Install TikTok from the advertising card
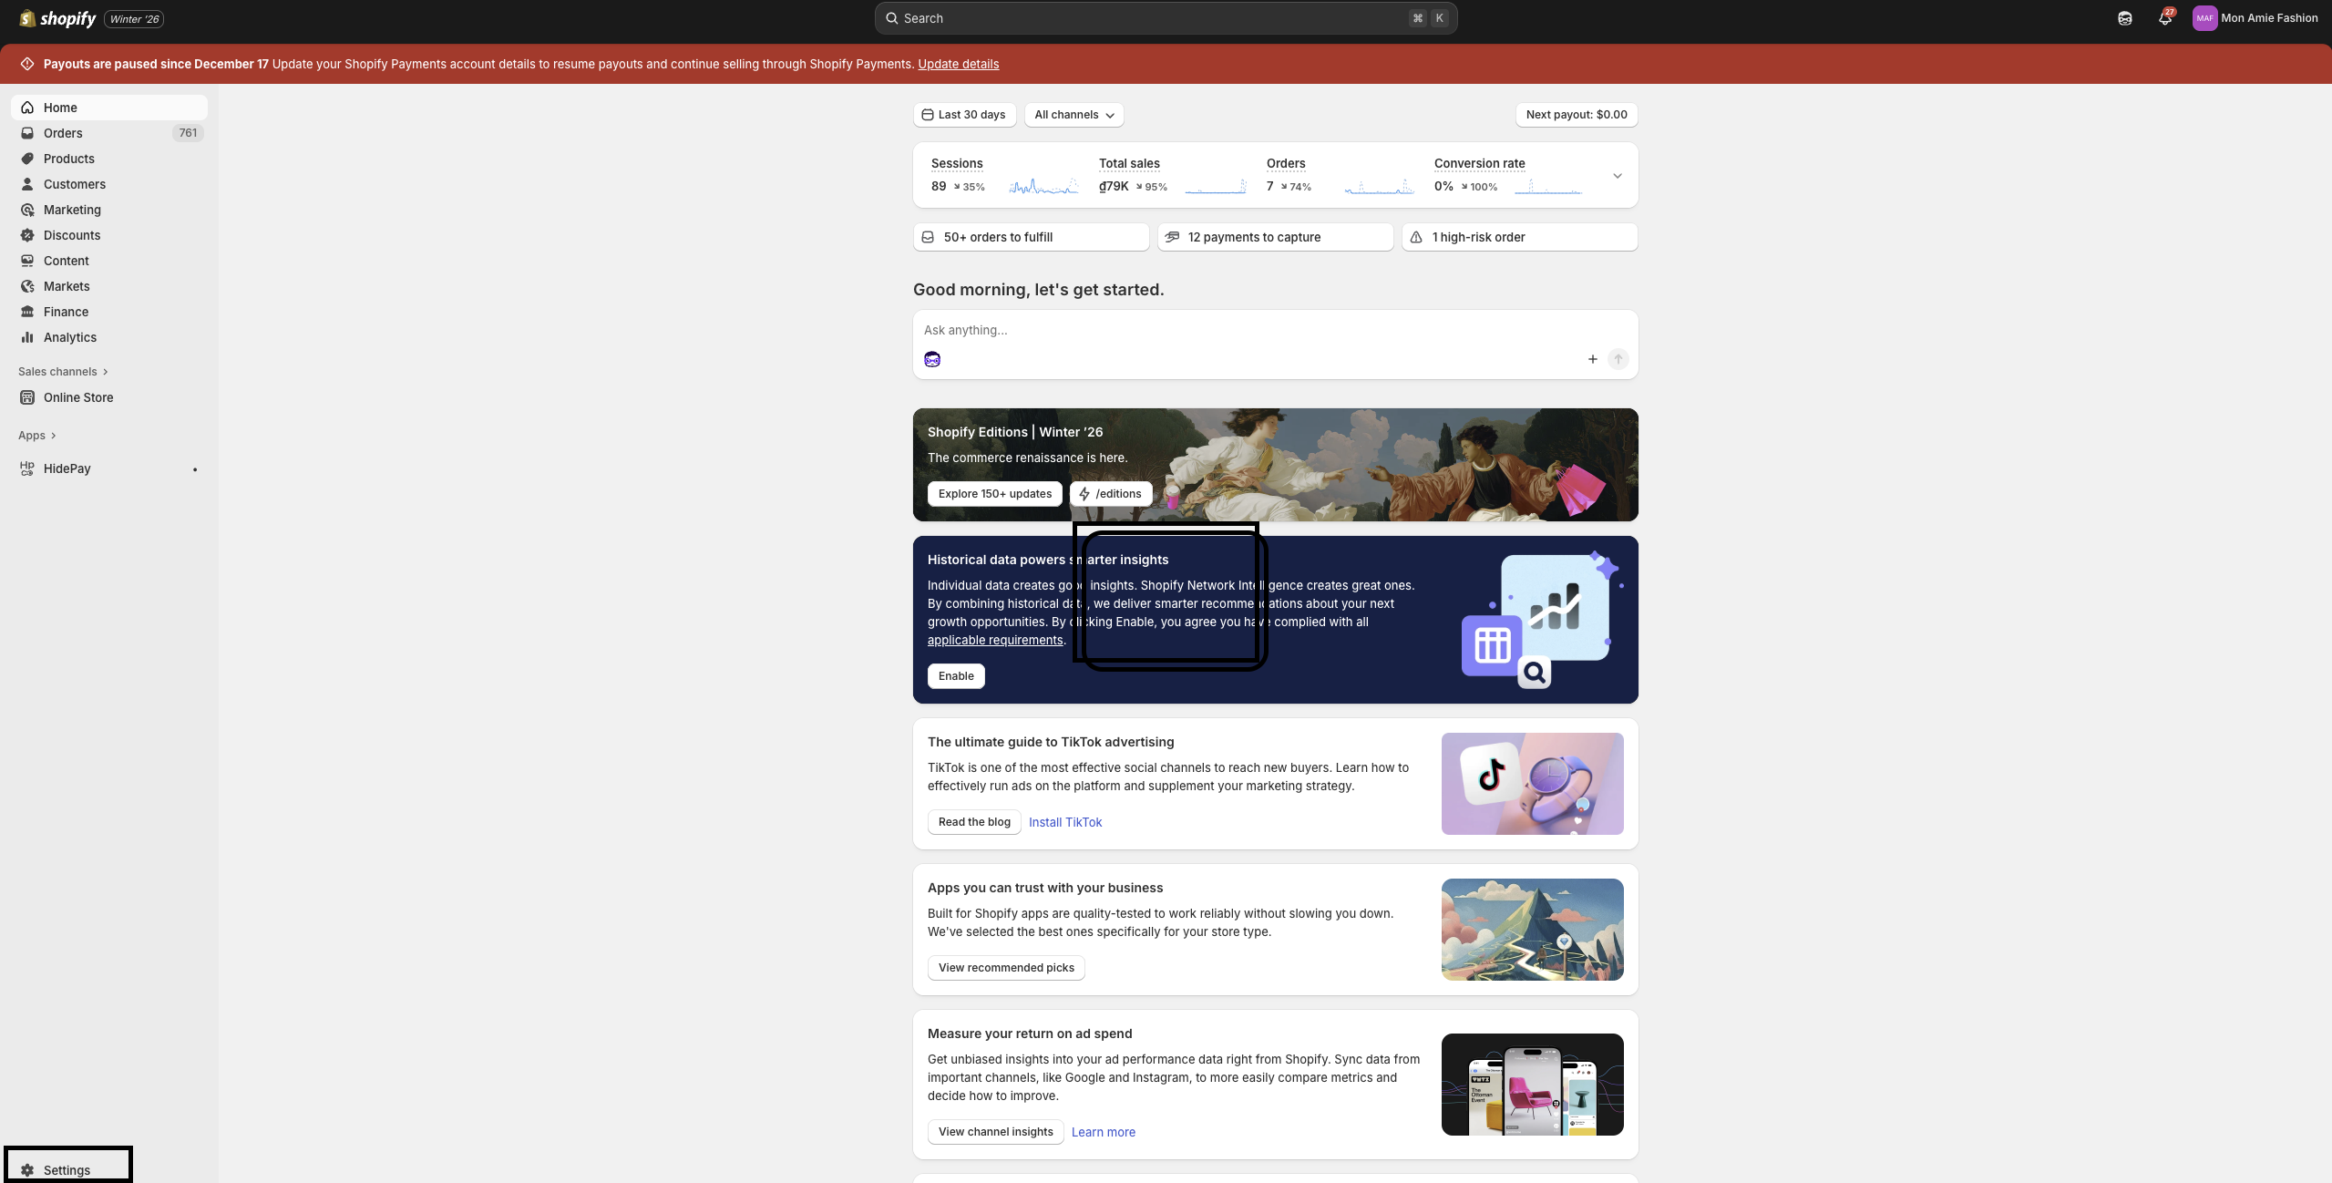Viewport: 2332px width, 1183px height. tap(1065, 821)
